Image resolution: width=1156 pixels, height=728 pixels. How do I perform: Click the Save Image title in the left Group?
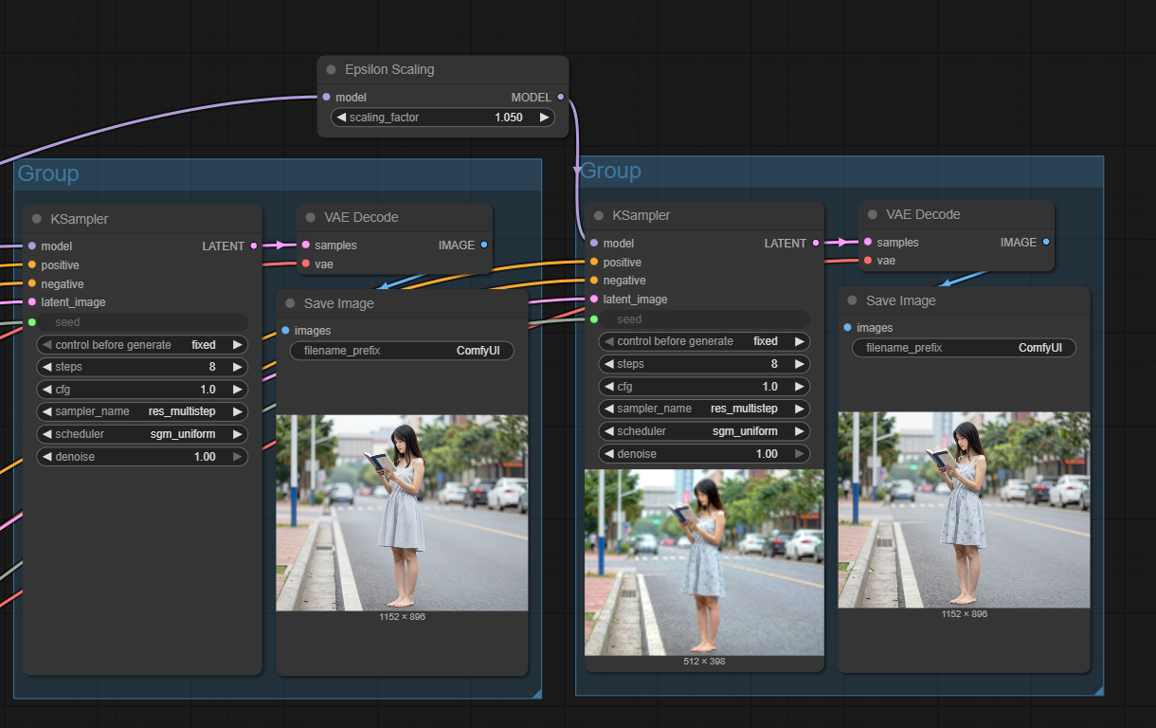point(339,303)
